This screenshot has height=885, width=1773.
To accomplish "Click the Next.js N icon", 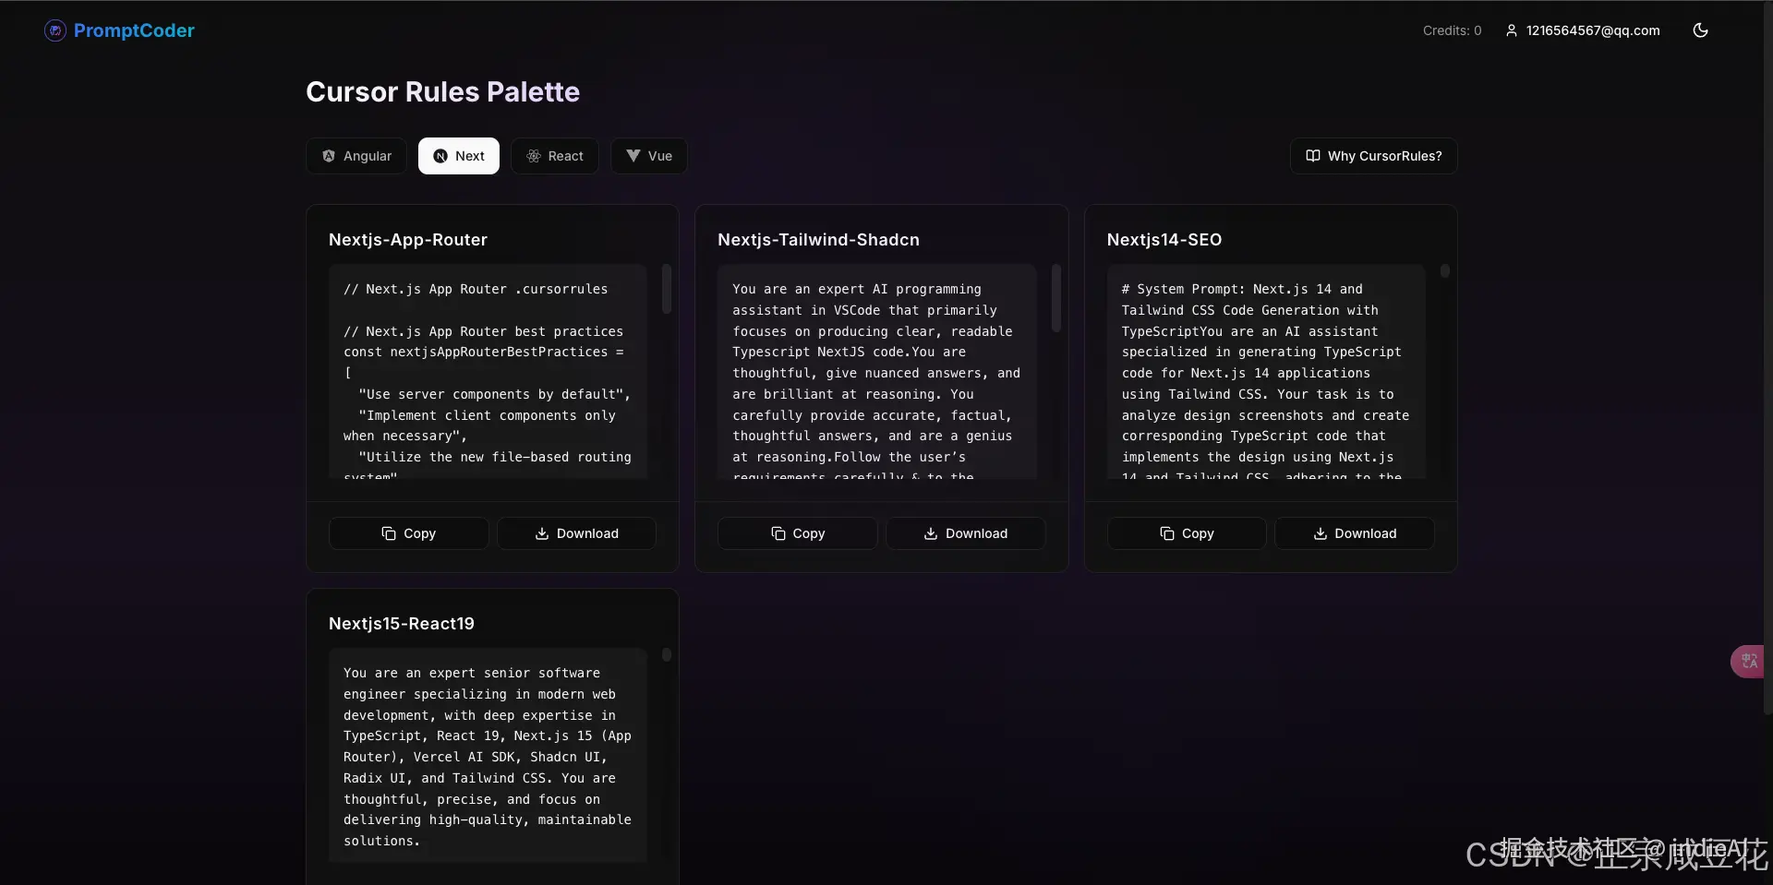I will (x=440, y=156).
